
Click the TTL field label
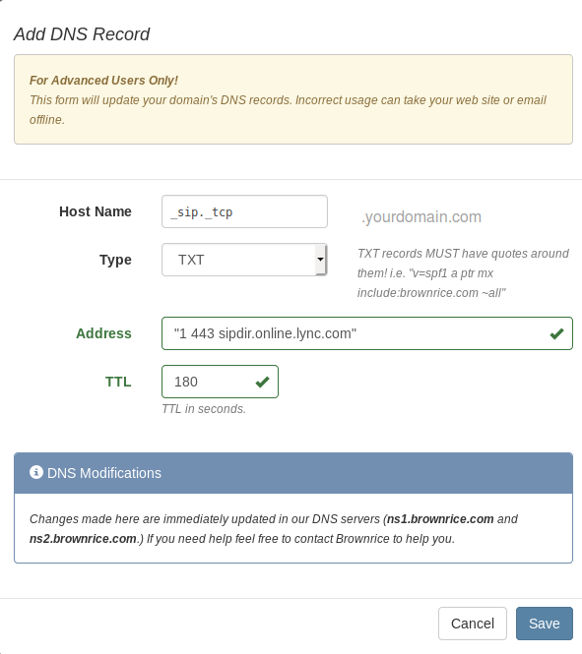(x=118, y=382)
